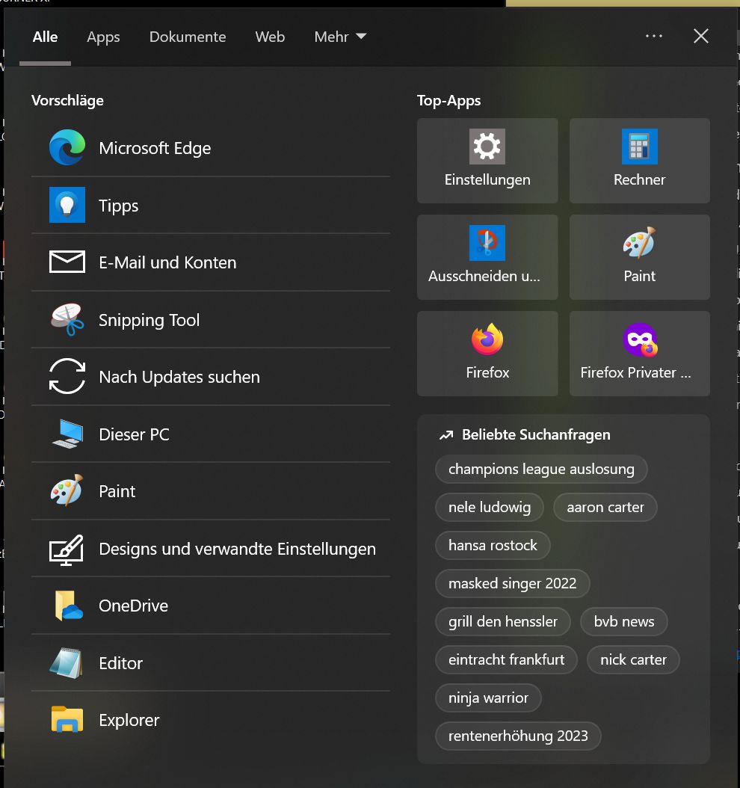The width and height of the screenshot is (740, 788).
Task: Click the Paint palette icon in Vorschläge
Action: [67, 490]
